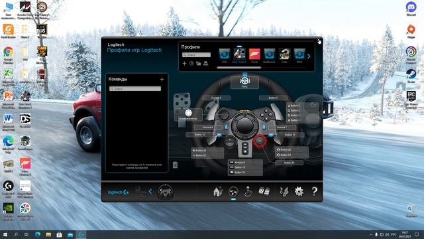Select the Button 5 assignment label
424x239 pixels.
273,98
